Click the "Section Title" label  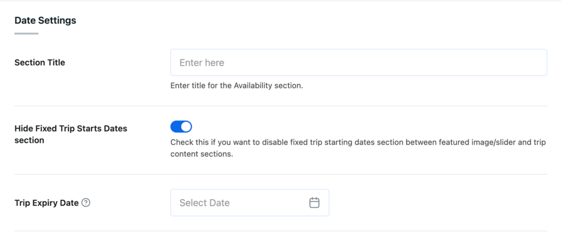click(x=39, y=62)
